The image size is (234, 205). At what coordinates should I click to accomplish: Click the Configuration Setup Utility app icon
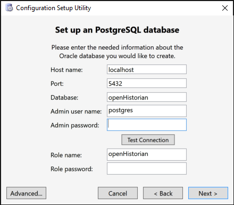[x=9, y=8]
